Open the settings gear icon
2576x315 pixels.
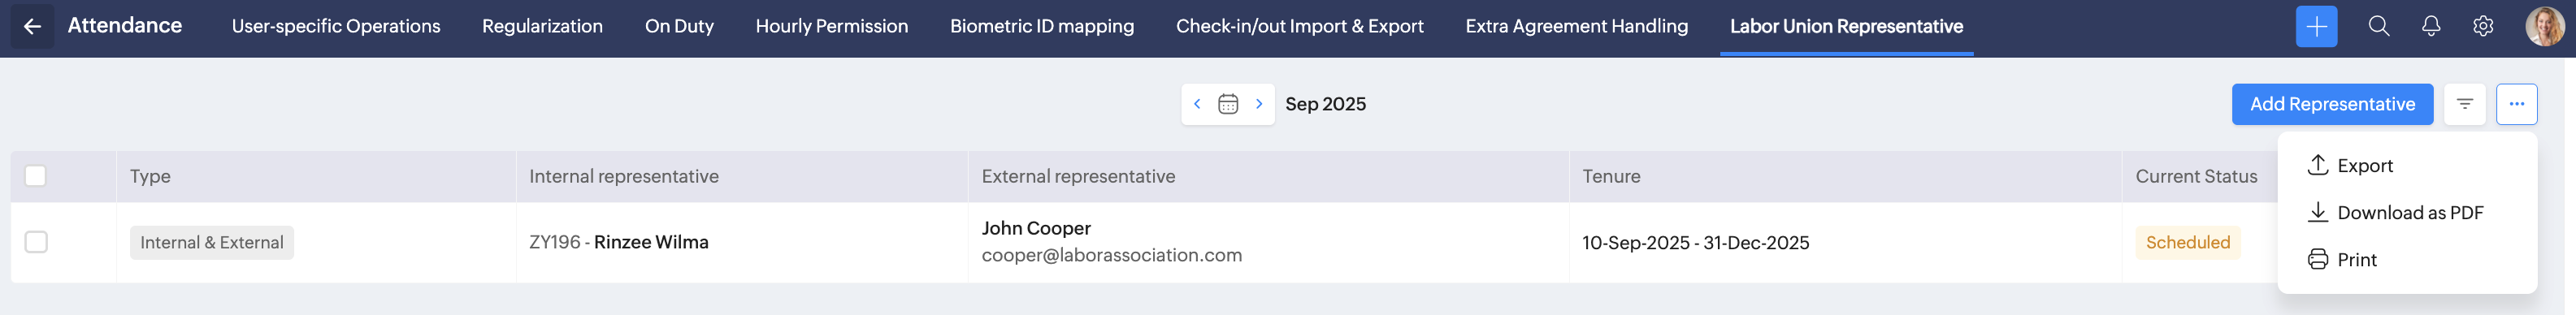click(x=2483, y=27)
